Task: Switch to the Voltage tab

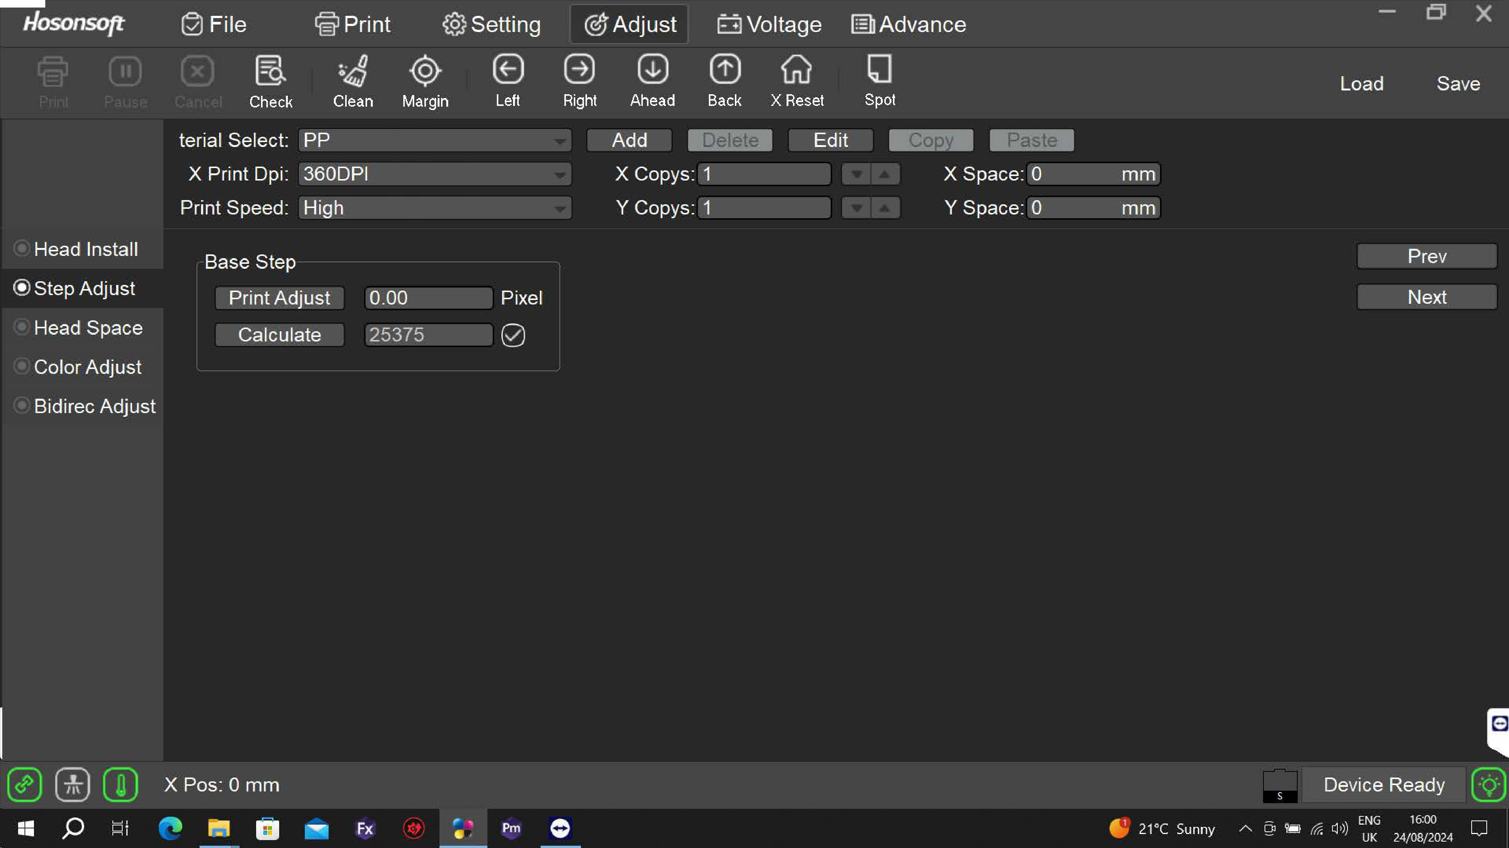Action: [769, 24]
